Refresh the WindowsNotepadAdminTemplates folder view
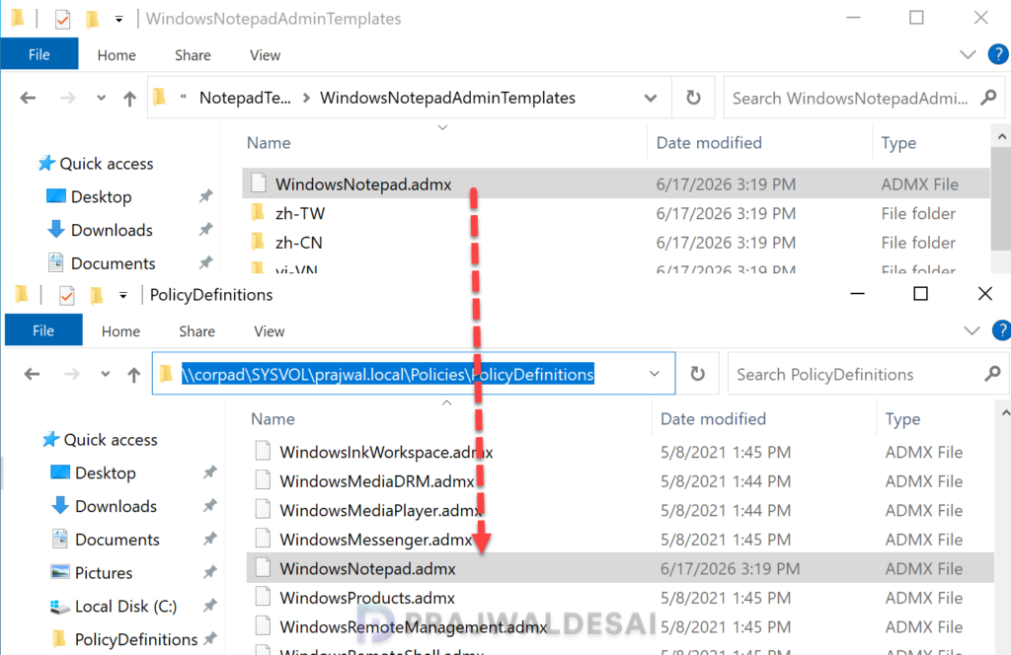 point(693,98)
